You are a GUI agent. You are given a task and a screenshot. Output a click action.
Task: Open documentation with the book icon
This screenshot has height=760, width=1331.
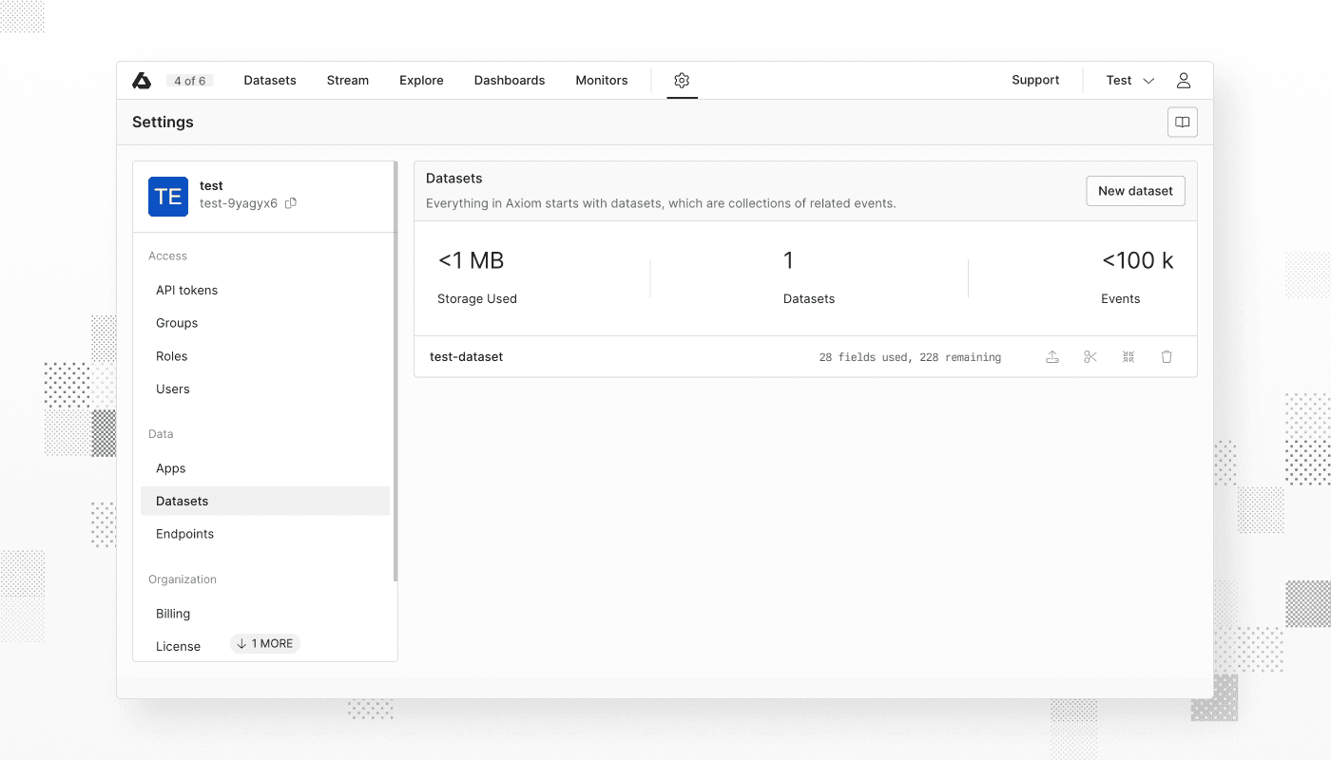click(x=1182, y=122)
